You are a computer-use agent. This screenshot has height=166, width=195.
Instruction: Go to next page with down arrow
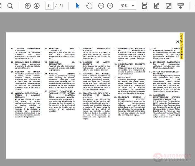pyautogui.click(x=37, y=6)
